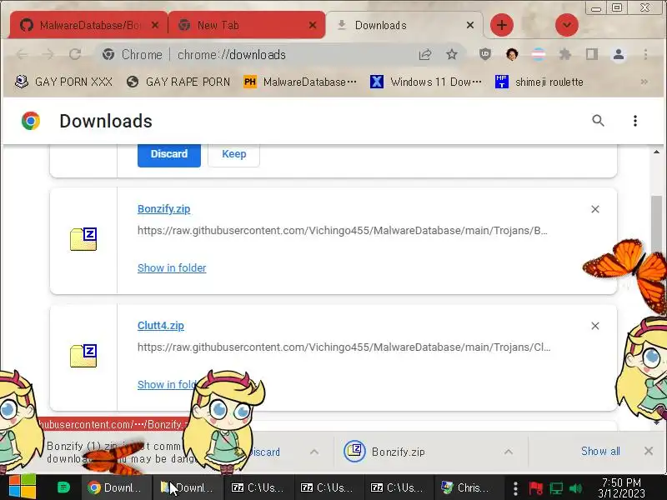Image resolution: width=667 pixels, height=500 pixels.
Task: Open the Extensions puzzle piece menu
Action: [565, 54]
